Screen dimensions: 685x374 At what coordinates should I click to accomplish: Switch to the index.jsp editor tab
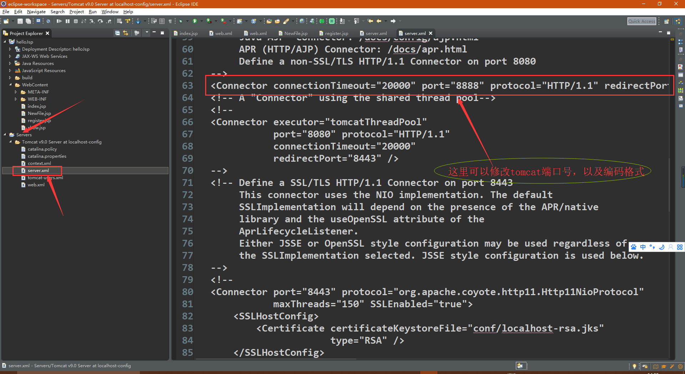click(186, 33)
